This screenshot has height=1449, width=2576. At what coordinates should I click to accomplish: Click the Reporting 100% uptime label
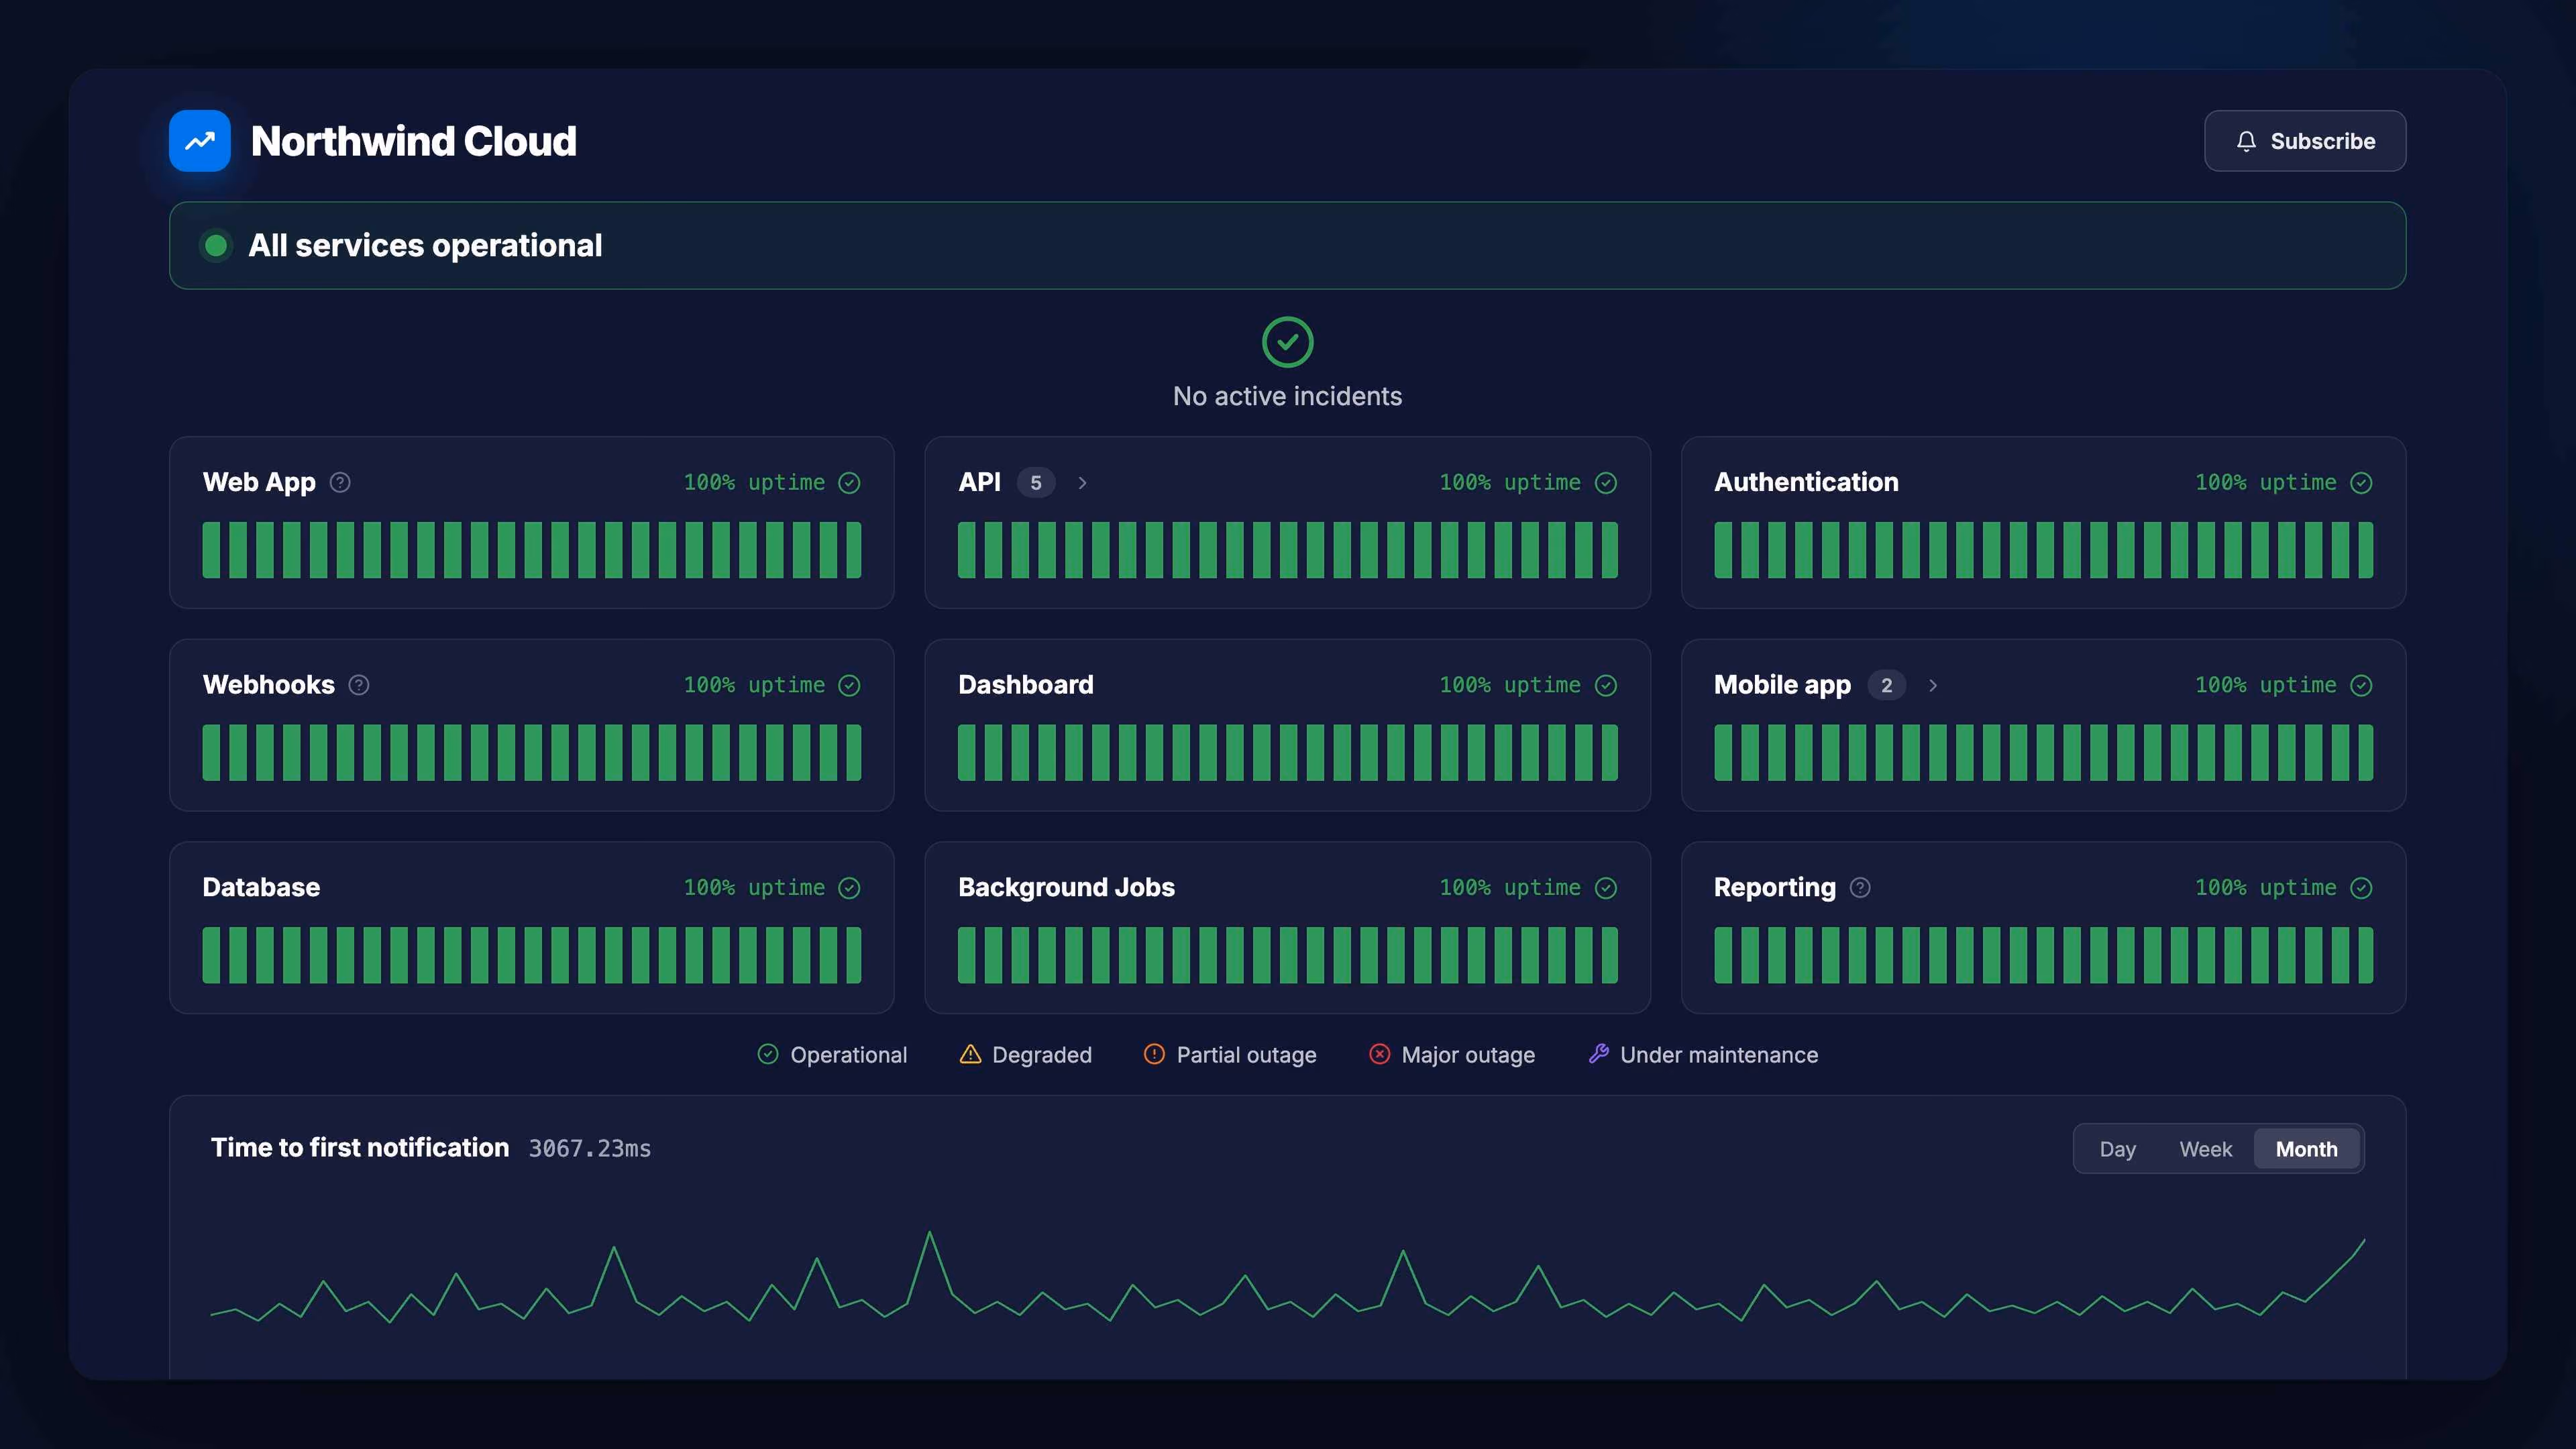[2265, 888]
